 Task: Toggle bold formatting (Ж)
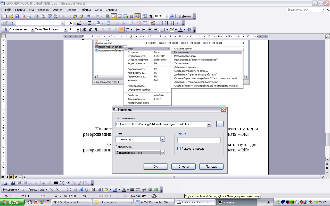(x=84, y=30)
